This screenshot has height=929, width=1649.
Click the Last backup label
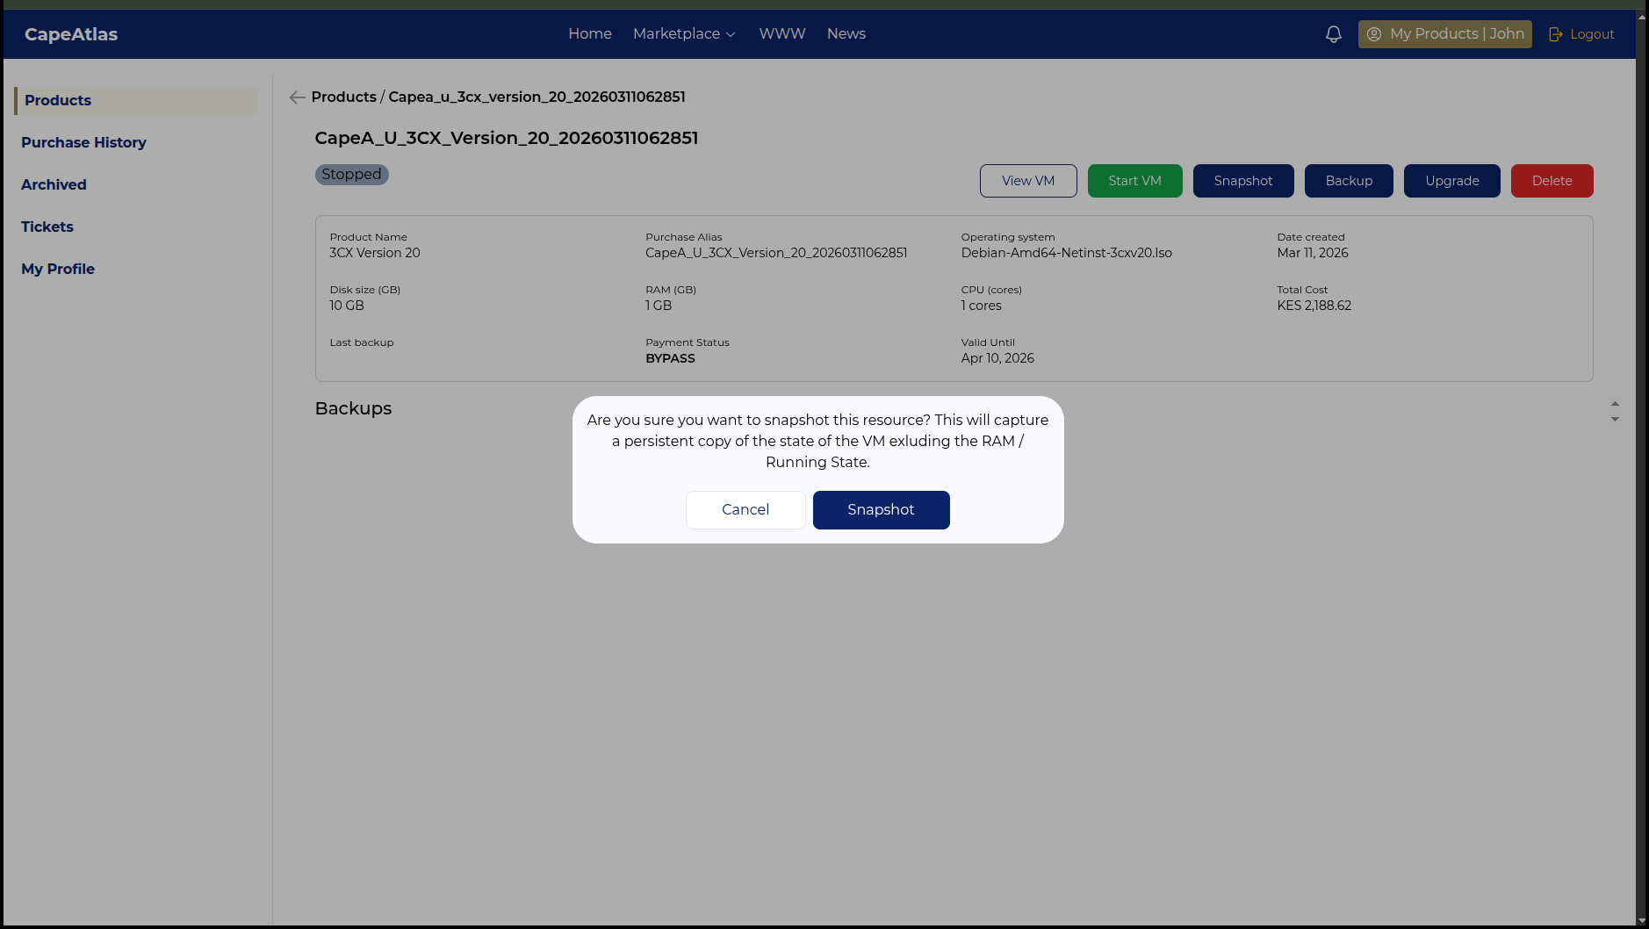[362, 342]
